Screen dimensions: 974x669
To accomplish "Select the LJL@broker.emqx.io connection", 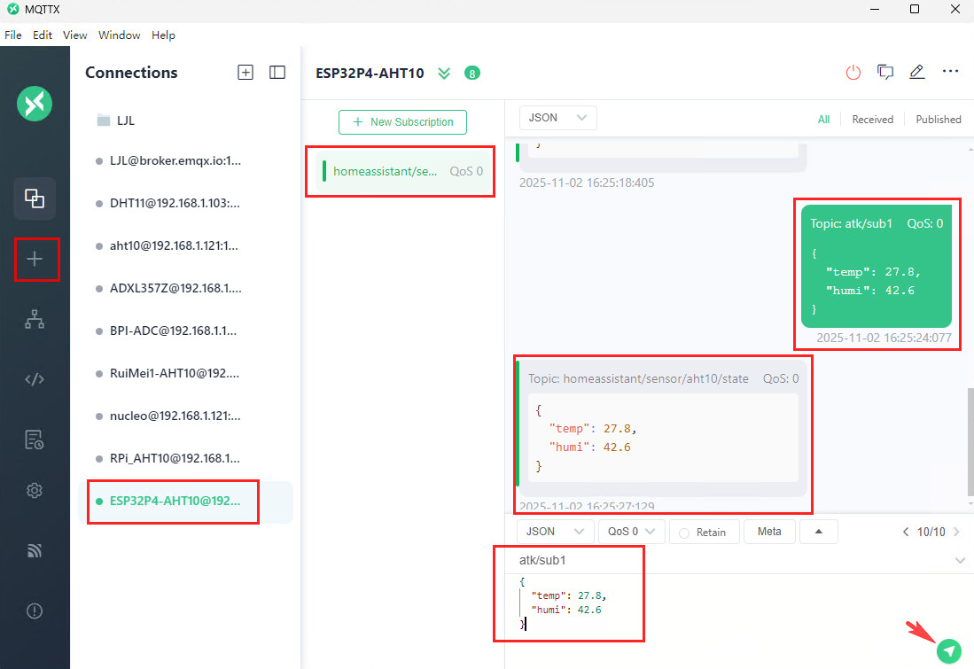I will pos(186,161).
